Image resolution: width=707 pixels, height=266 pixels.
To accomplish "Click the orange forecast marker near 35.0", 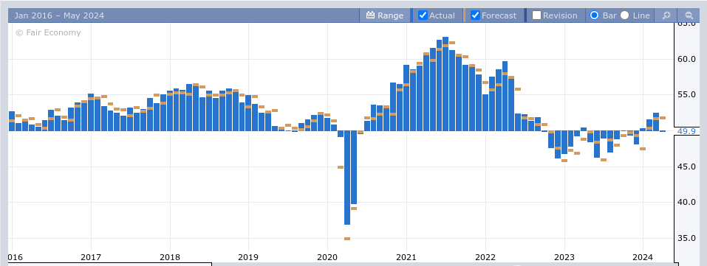I will (347, 239).
